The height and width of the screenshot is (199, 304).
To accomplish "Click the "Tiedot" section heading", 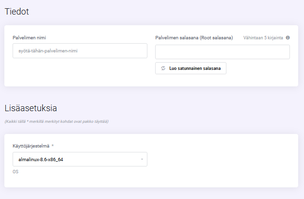I will (x=17, y=11).
